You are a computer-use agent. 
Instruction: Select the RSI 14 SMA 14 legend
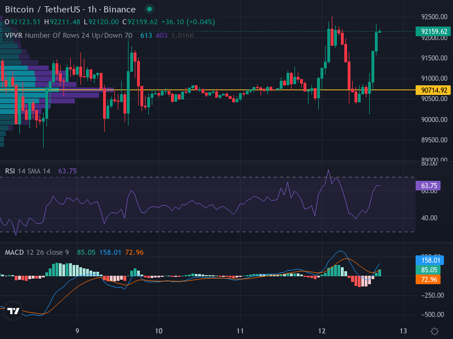pyautogui.click(x=28, y=171)
